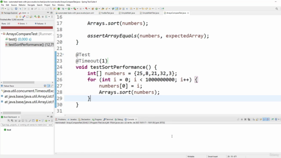Click the Remove All Terminated Launches icon in Console
The image size is (281, 158).
coord(249,119)
